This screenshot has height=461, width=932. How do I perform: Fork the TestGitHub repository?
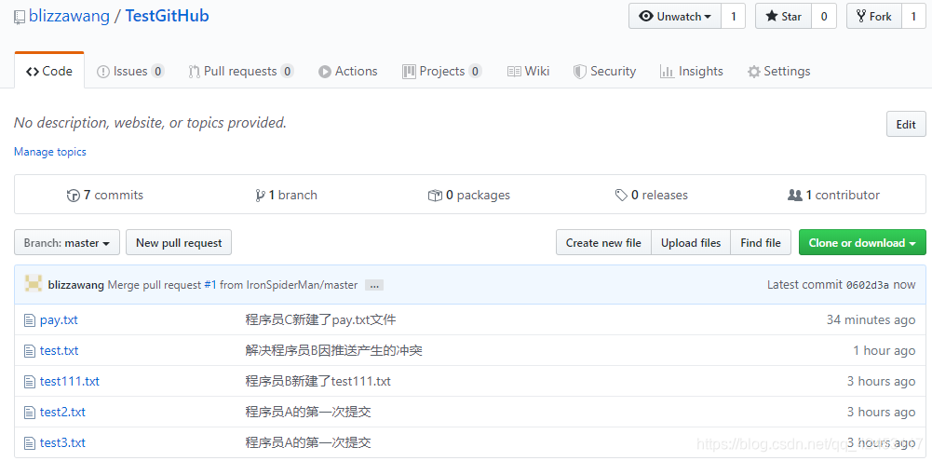coord(873,16)
